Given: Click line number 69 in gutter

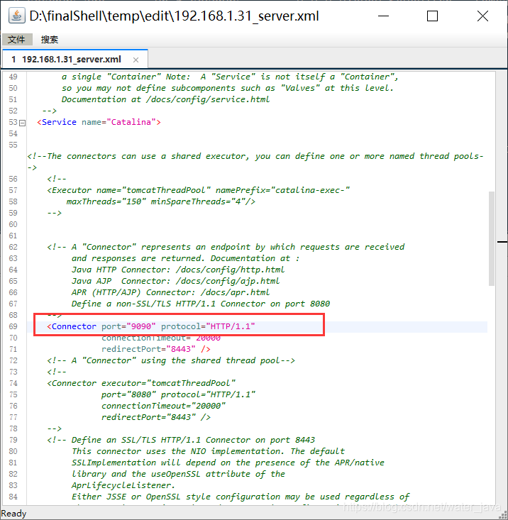Looking at the screenshot, I should coord(13,326).
